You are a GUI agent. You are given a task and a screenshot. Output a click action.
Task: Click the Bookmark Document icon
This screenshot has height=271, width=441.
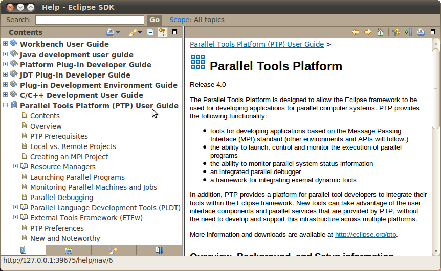[408, 32]
